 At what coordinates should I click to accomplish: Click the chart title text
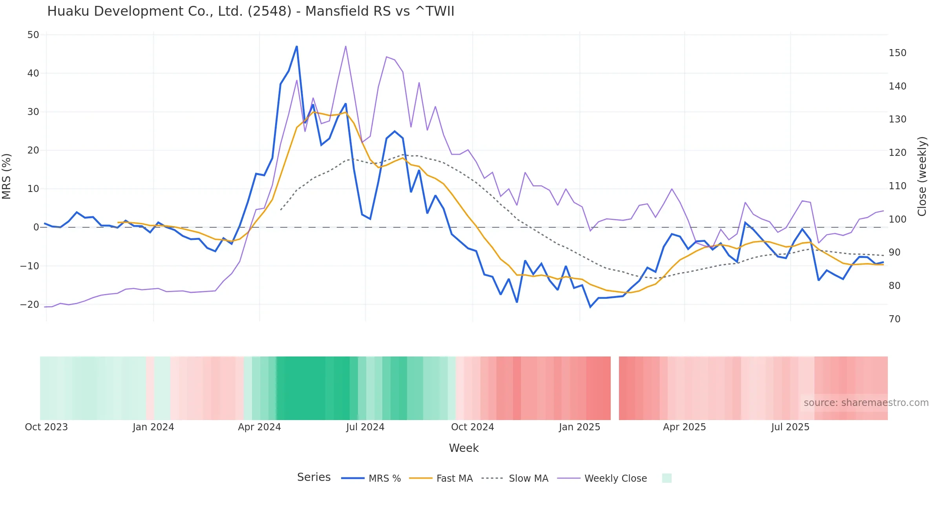pyautogui.click(x=251, y=11)
